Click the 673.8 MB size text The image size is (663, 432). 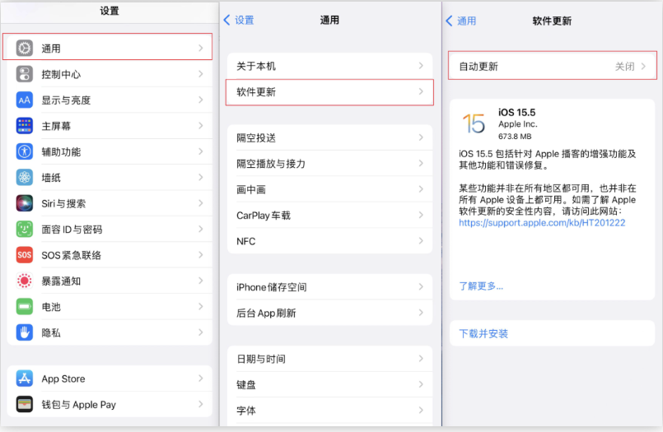point(515,137)
